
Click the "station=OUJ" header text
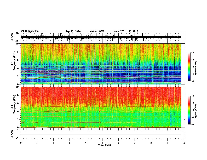(97, 31)
